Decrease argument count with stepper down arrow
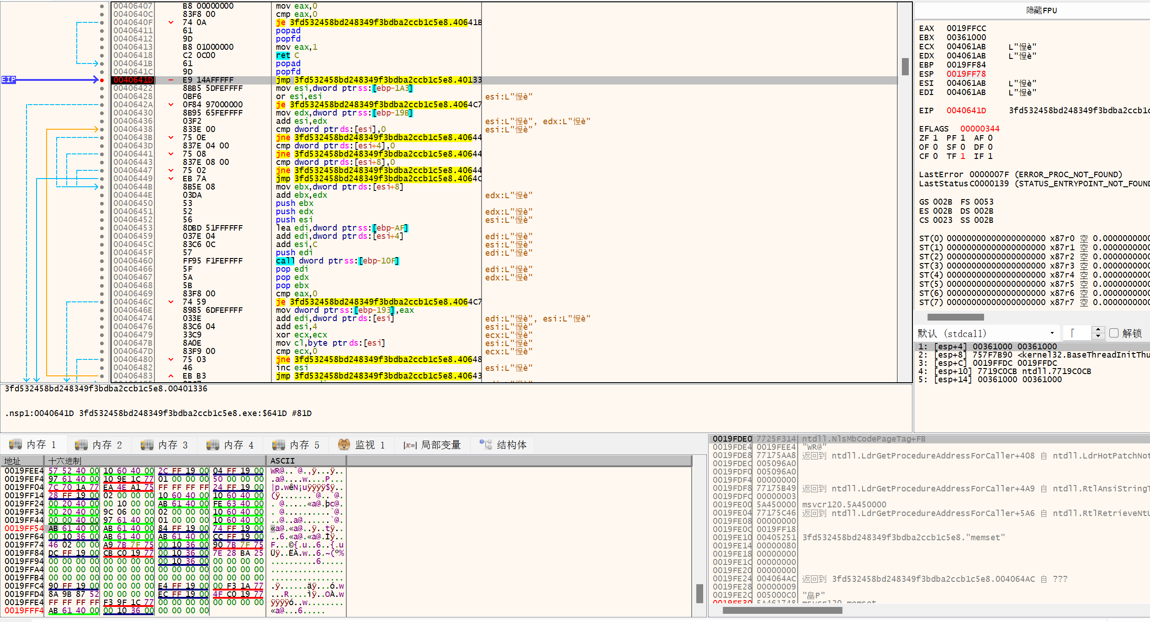This screenshot has width=1150, height=622. [x=1098, y=337]
